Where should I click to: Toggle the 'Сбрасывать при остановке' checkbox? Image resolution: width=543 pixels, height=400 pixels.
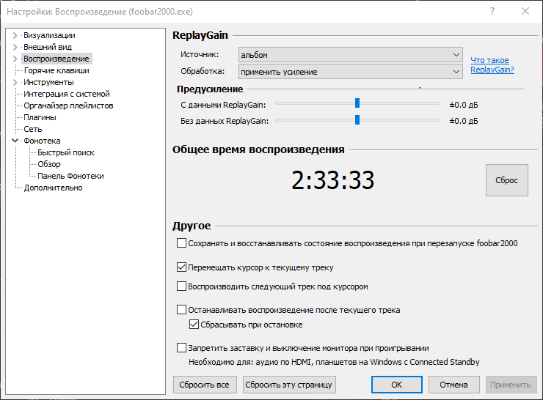(x=194, y=325)
